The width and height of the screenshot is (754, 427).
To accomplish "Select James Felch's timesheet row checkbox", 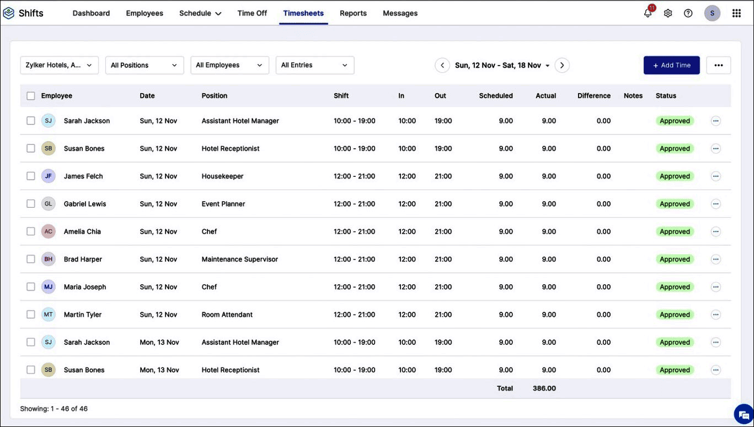I will coord(30,175).
